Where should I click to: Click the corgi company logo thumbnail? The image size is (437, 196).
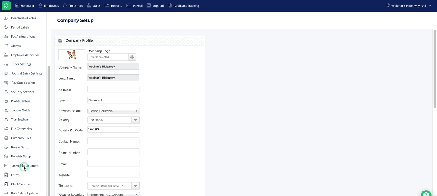(72, 55)
